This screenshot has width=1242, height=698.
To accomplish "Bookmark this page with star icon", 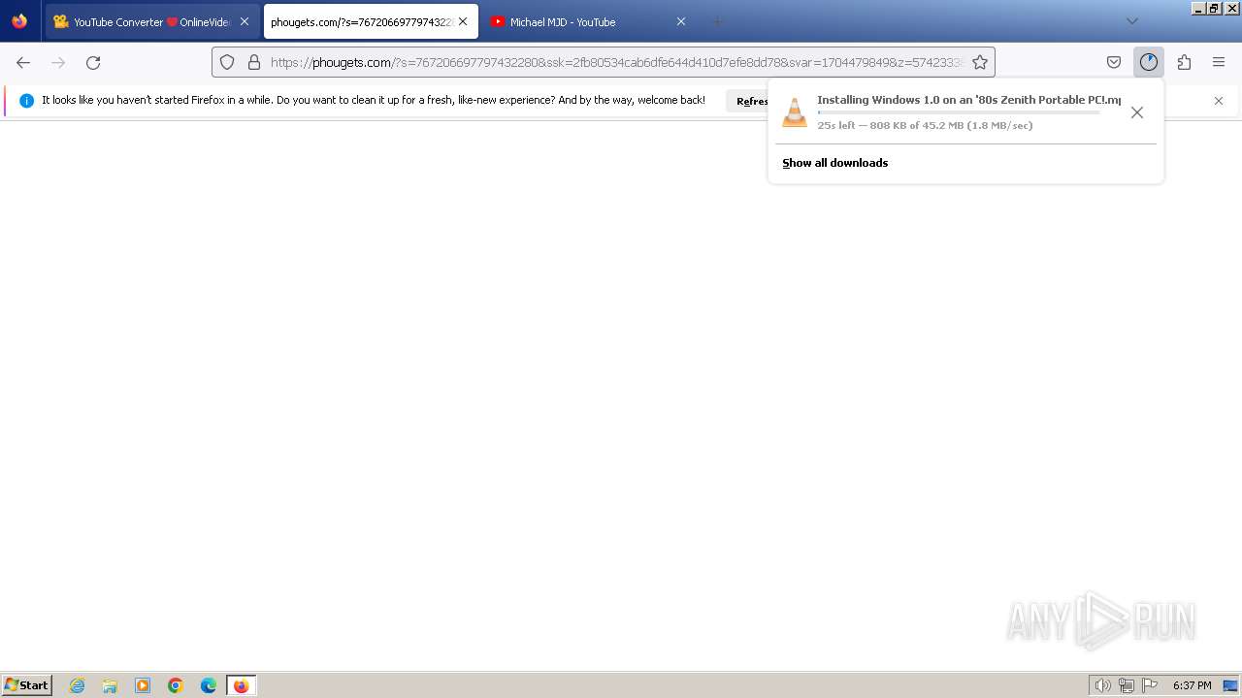I will tap(980, 62).
